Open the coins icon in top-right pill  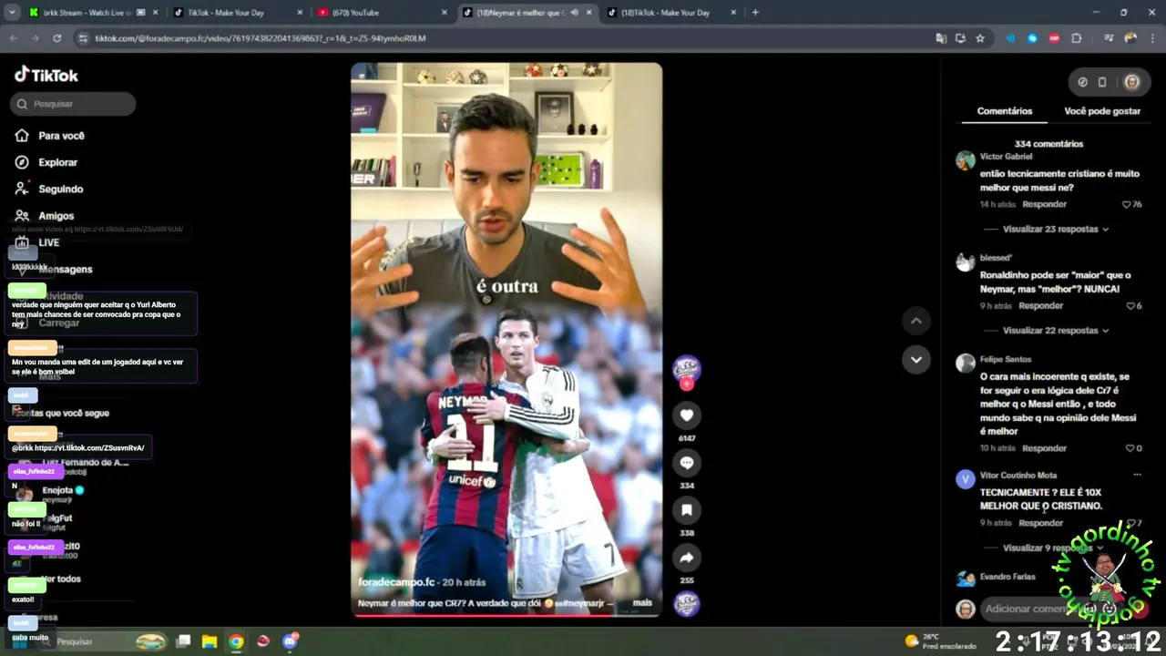click(x=1082, y=82)
